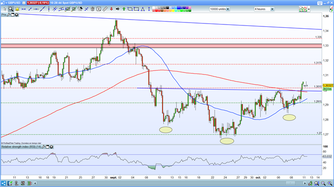Pick the ruler measurement tool
Viewport: 334px width, 187px height.
click(105, 9)
